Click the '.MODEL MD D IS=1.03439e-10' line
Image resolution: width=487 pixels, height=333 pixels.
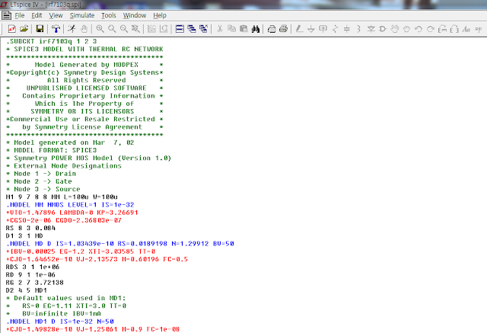tap(120, 243)
